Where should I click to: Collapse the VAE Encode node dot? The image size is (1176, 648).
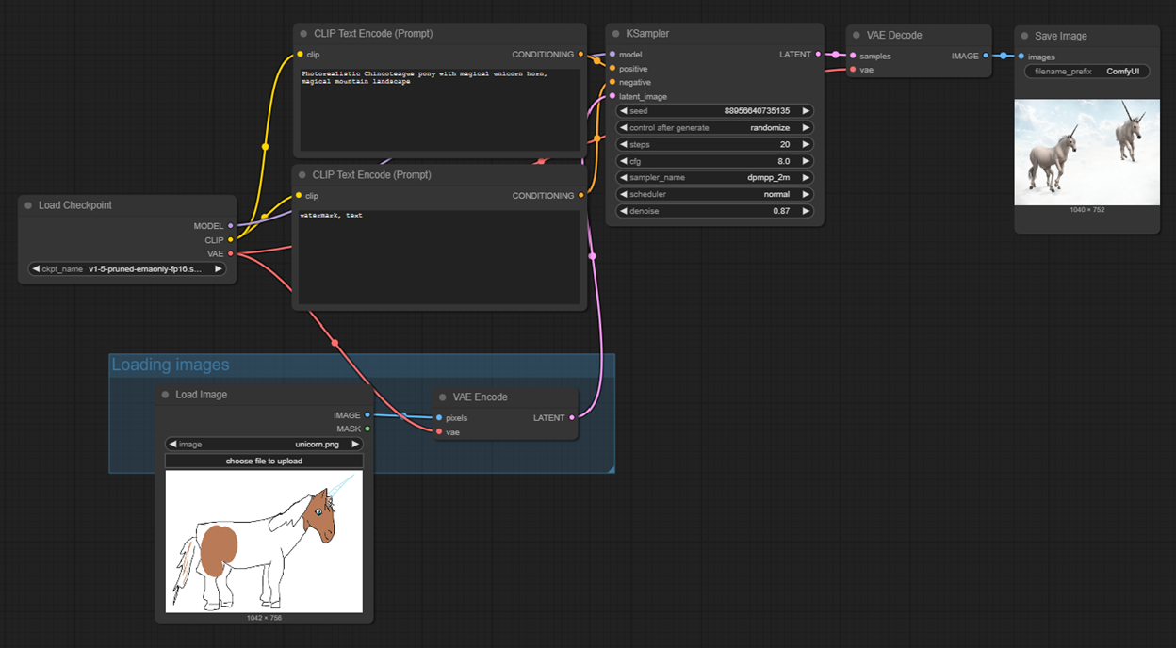pyautogui.click(x=442, y=397)
